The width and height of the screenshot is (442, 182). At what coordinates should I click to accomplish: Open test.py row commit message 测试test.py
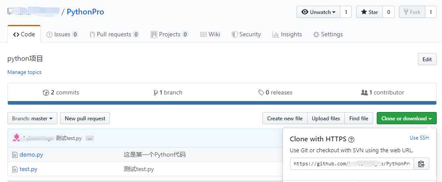pyautogui.click(x=139, y=169)
